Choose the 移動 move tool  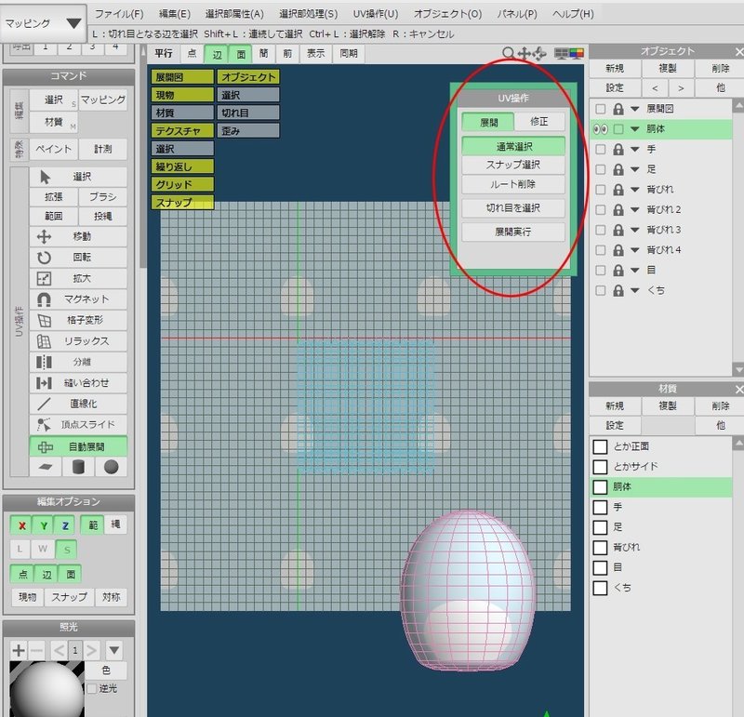click(78, 236)
